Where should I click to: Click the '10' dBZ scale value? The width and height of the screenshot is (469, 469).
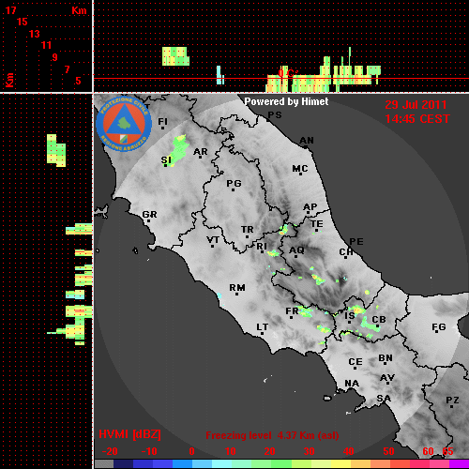click(231, 451)
